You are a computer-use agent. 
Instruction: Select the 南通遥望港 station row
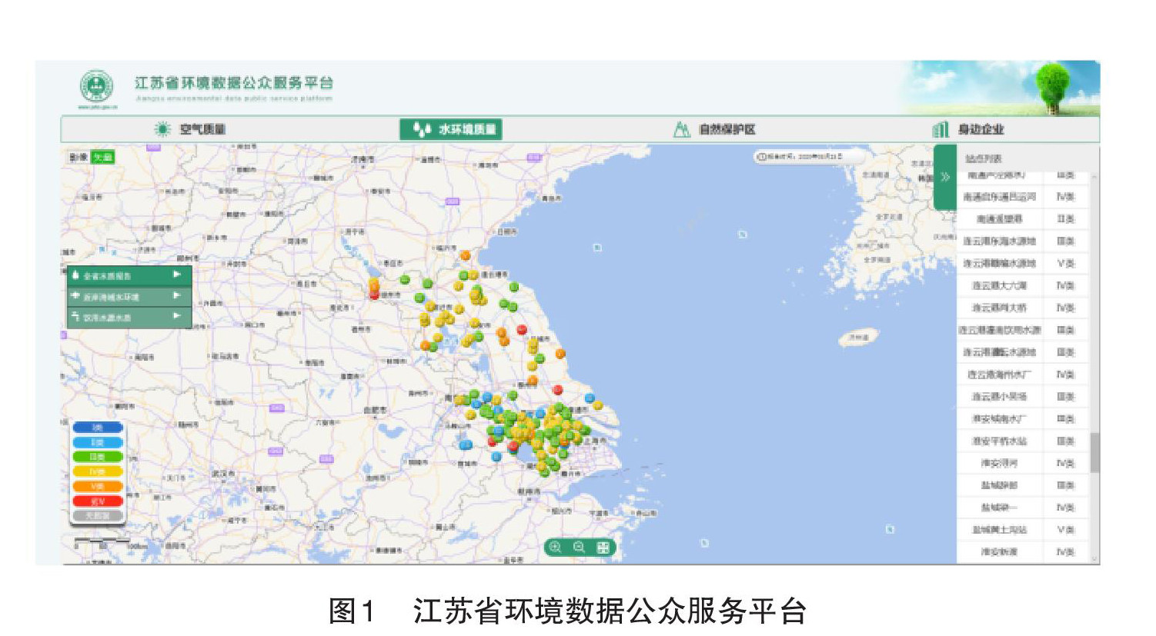point(1024,219)
